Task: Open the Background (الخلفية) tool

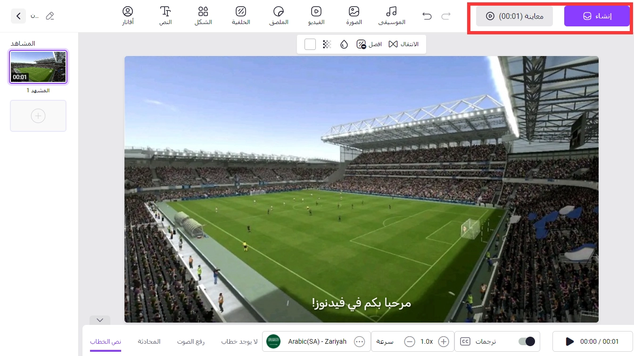Action: (x=241, y=16)
